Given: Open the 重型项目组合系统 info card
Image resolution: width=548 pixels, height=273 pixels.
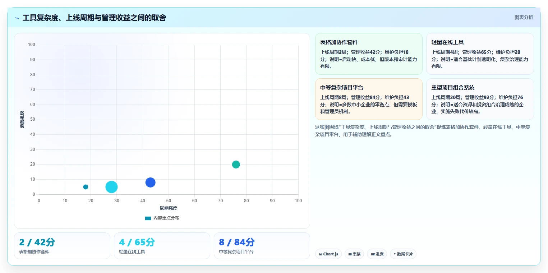Looking at the screenshot, I should click(x=480, y=99).
